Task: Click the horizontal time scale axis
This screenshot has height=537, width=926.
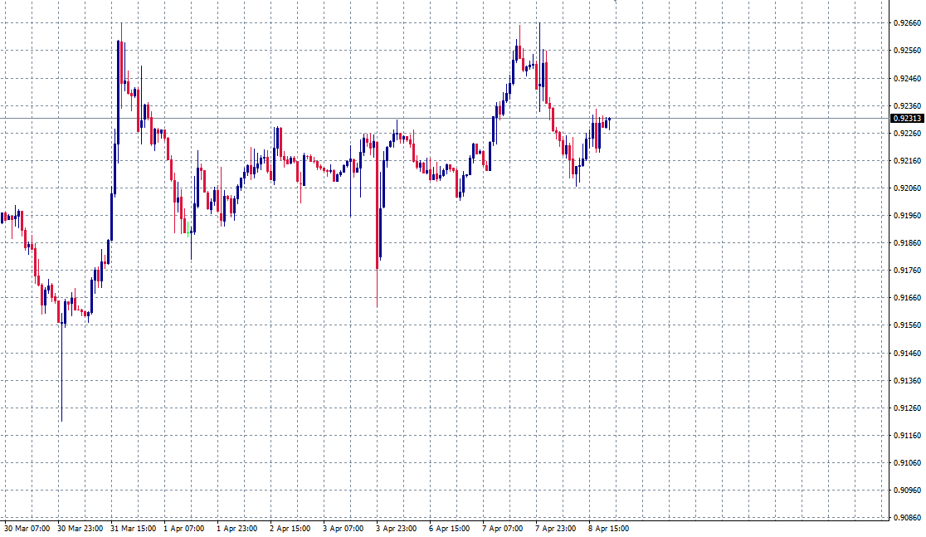Action: pyautogui.click(x=456, y=528)
